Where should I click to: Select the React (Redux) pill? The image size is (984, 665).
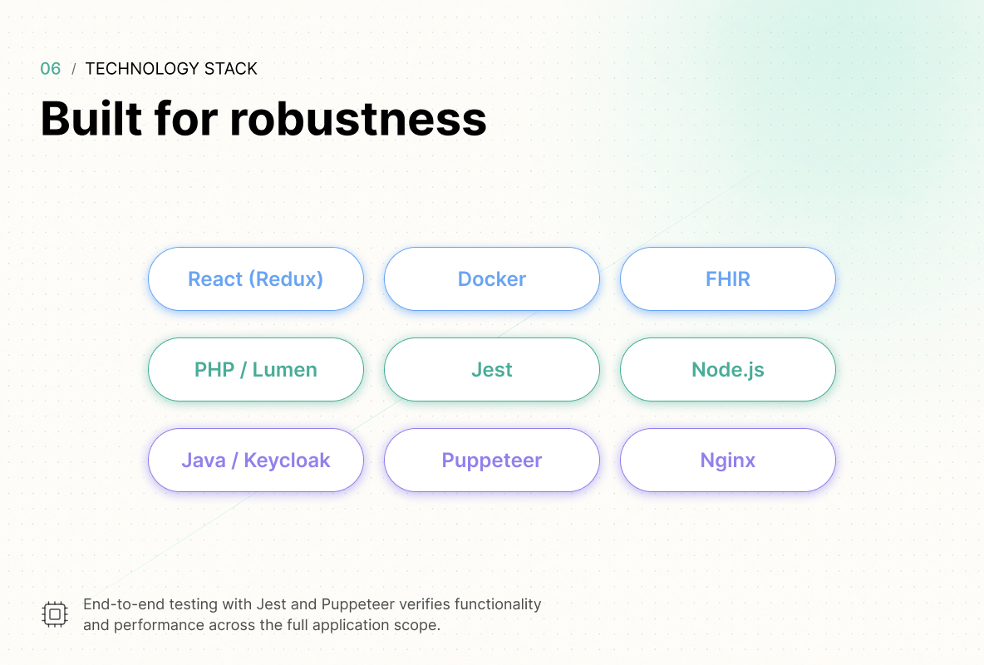pyautogui.click(x=256, y=278)
